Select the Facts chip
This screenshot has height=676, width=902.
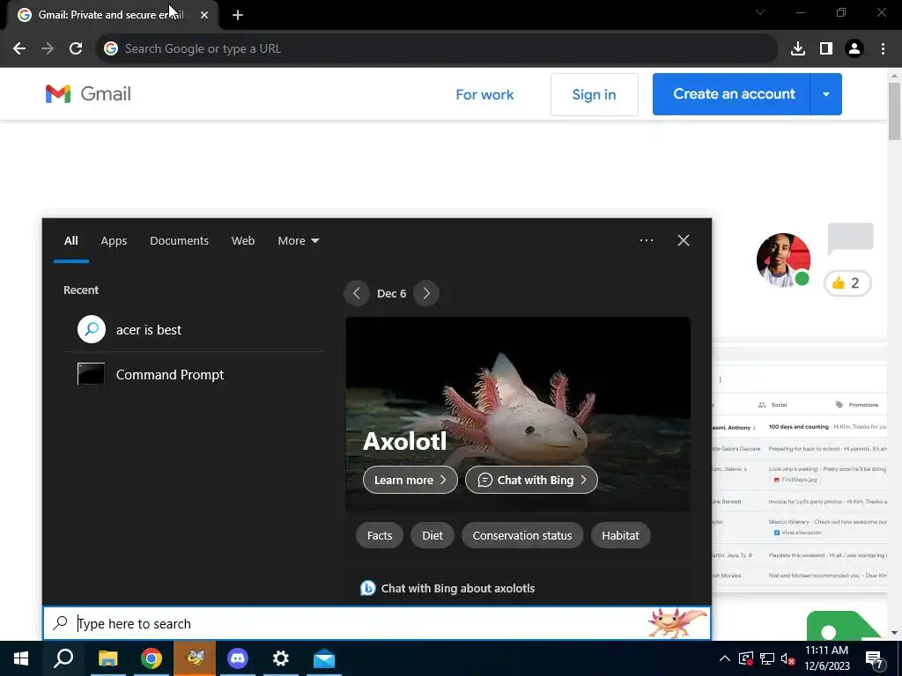(380, 536)
